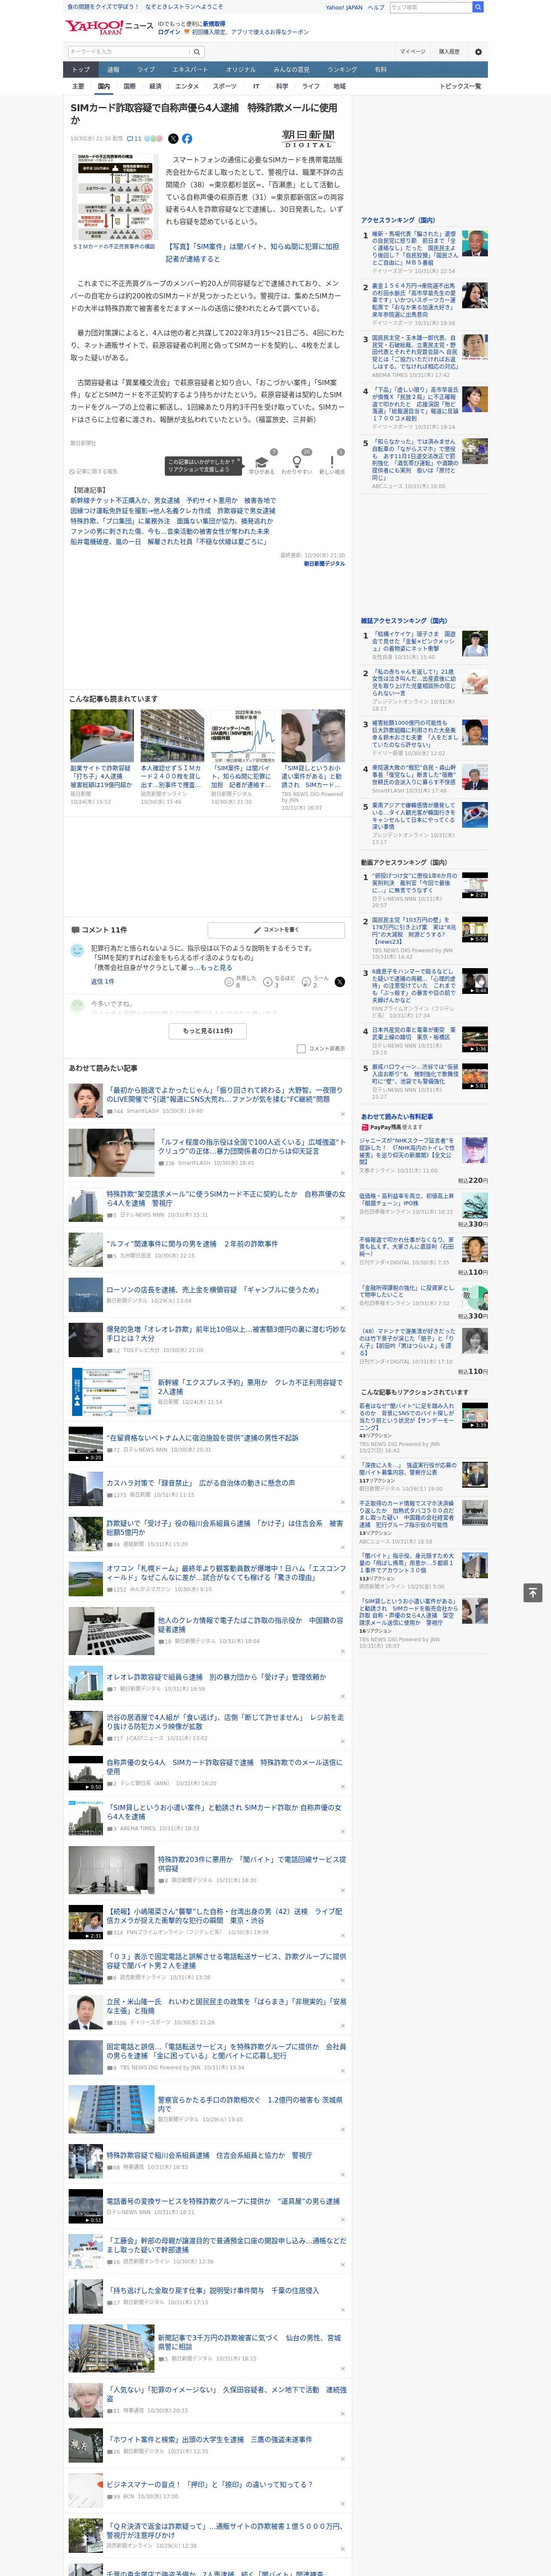The width and height of the screenshot is (551, 2576).
Task: Open the related article 新幹線チケット不正購入か
Action: pyautogui.click(x=172, y=501)
